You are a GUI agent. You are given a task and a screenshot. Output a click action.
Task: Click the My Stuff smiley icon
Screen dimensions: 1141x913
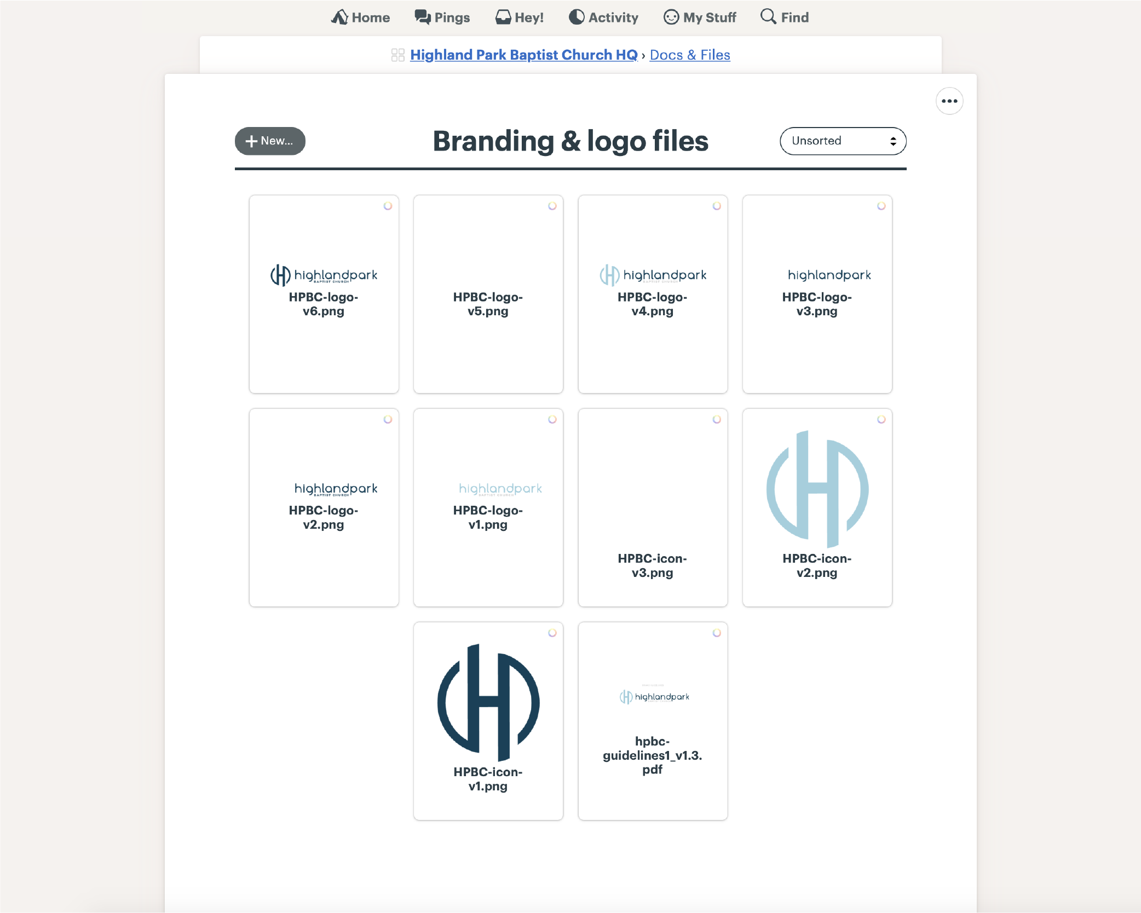(671, 17)
